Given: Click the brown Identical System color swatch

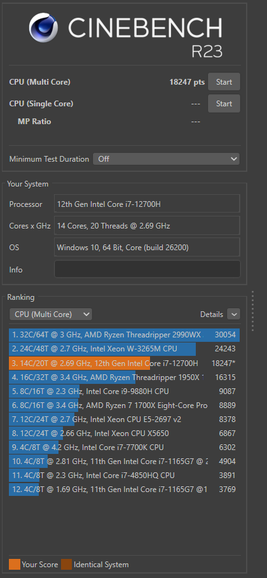Looking at the screenshot, I should pos(66,565).
